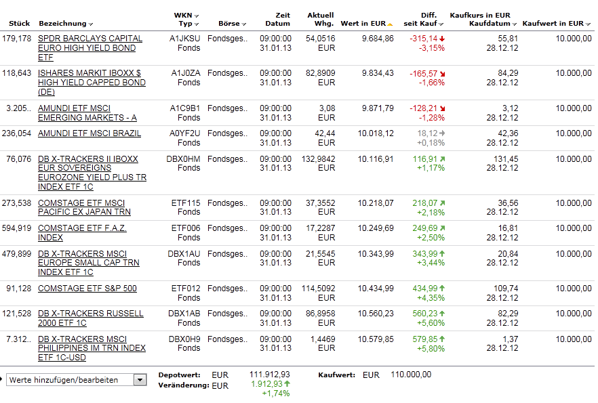This screenshot has height=403, width=598.
Task: Select the +1,74% total change value
Action: (x=276, y=394)
